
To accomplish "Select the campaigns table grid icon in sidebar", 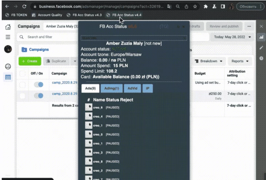I will [x=8, y=77].
